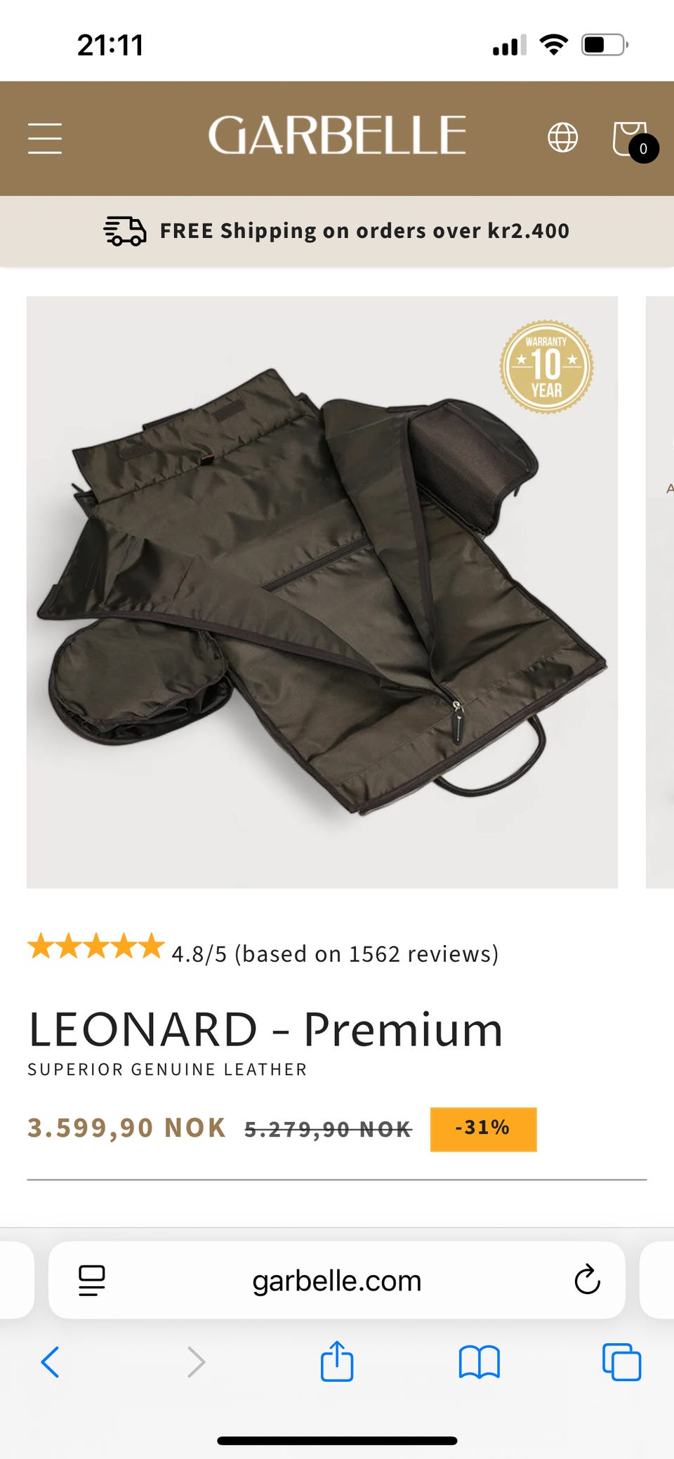Open Safari bookmarks book icon
674x1459 pixels.
479,1362
